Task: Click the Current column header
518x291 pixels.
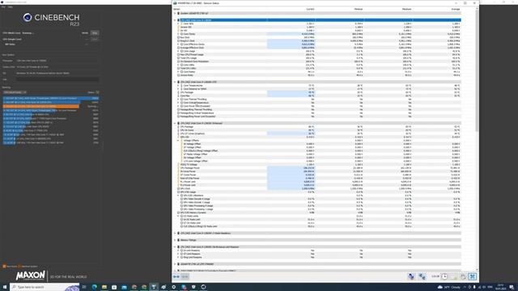Action: pyautogui.click(x=310, y=9)
